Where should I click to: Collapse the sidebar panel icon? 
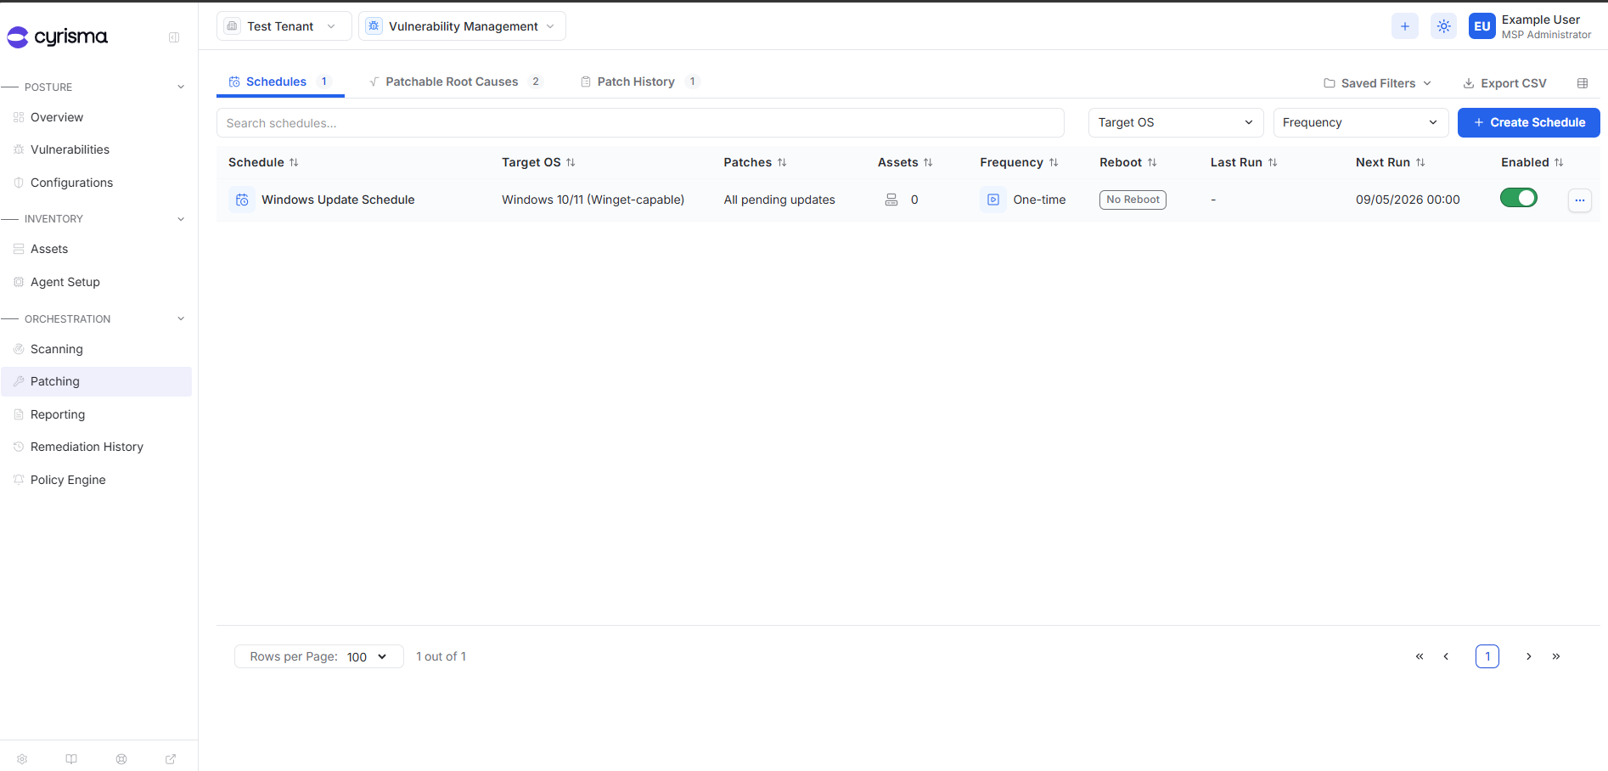pos(174,37)
